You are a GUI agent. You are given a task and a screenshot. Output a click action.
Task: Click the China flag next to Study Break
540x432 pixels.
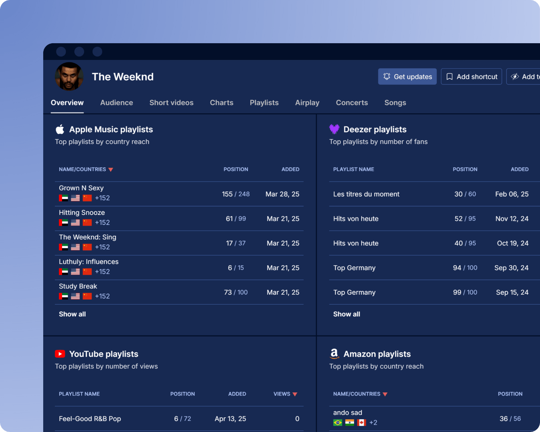pyautogui.click(x=88, y=296)
